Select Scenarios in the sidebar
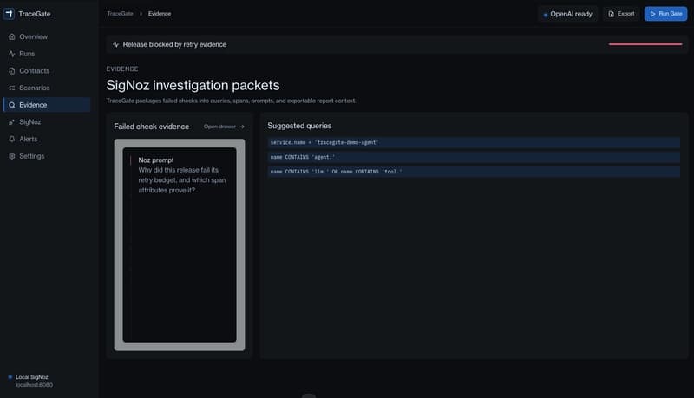This screenshot has height=398, width=694. point(47,88)
